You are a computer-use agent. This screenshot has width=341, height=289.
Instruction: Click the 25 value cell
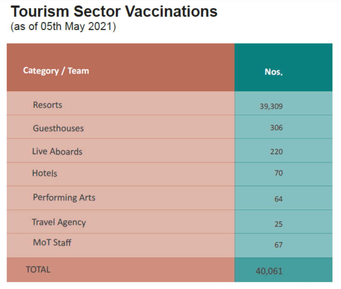pyautogui.click(x=278, y=224)
